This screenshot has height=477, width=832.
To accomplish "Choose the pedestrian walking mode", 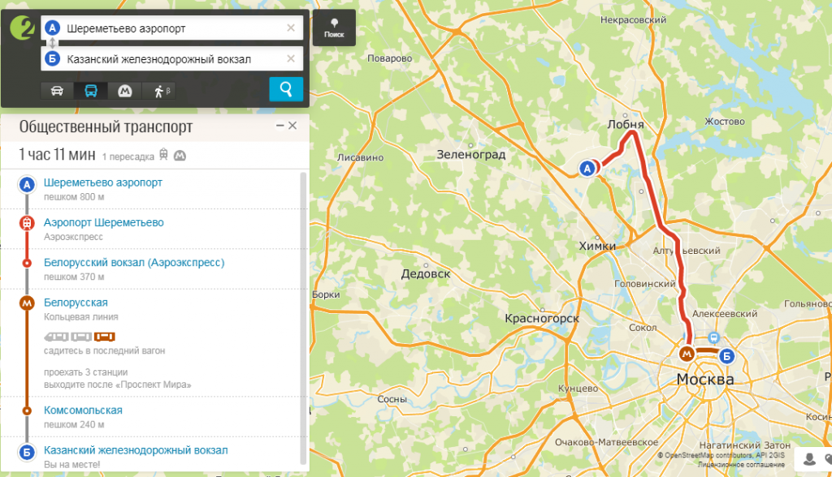I will click(x=158, y=91).
